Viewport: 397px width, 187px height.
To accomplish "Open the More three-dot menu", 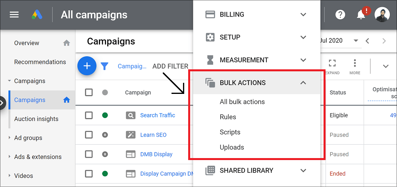I will point(355,66).
